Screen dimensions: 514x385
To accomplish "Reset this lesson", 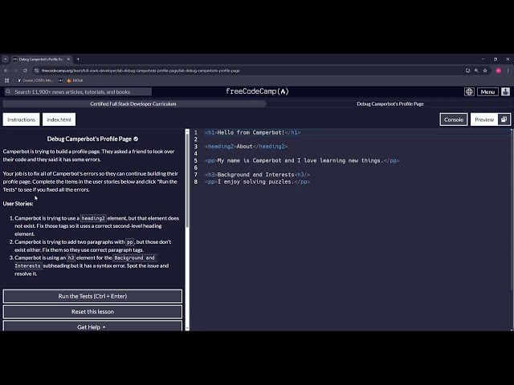I will click(x=92, y=311).
